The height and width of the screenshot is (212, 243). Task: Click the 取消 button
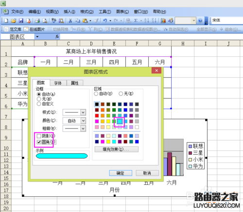point(147,173)
